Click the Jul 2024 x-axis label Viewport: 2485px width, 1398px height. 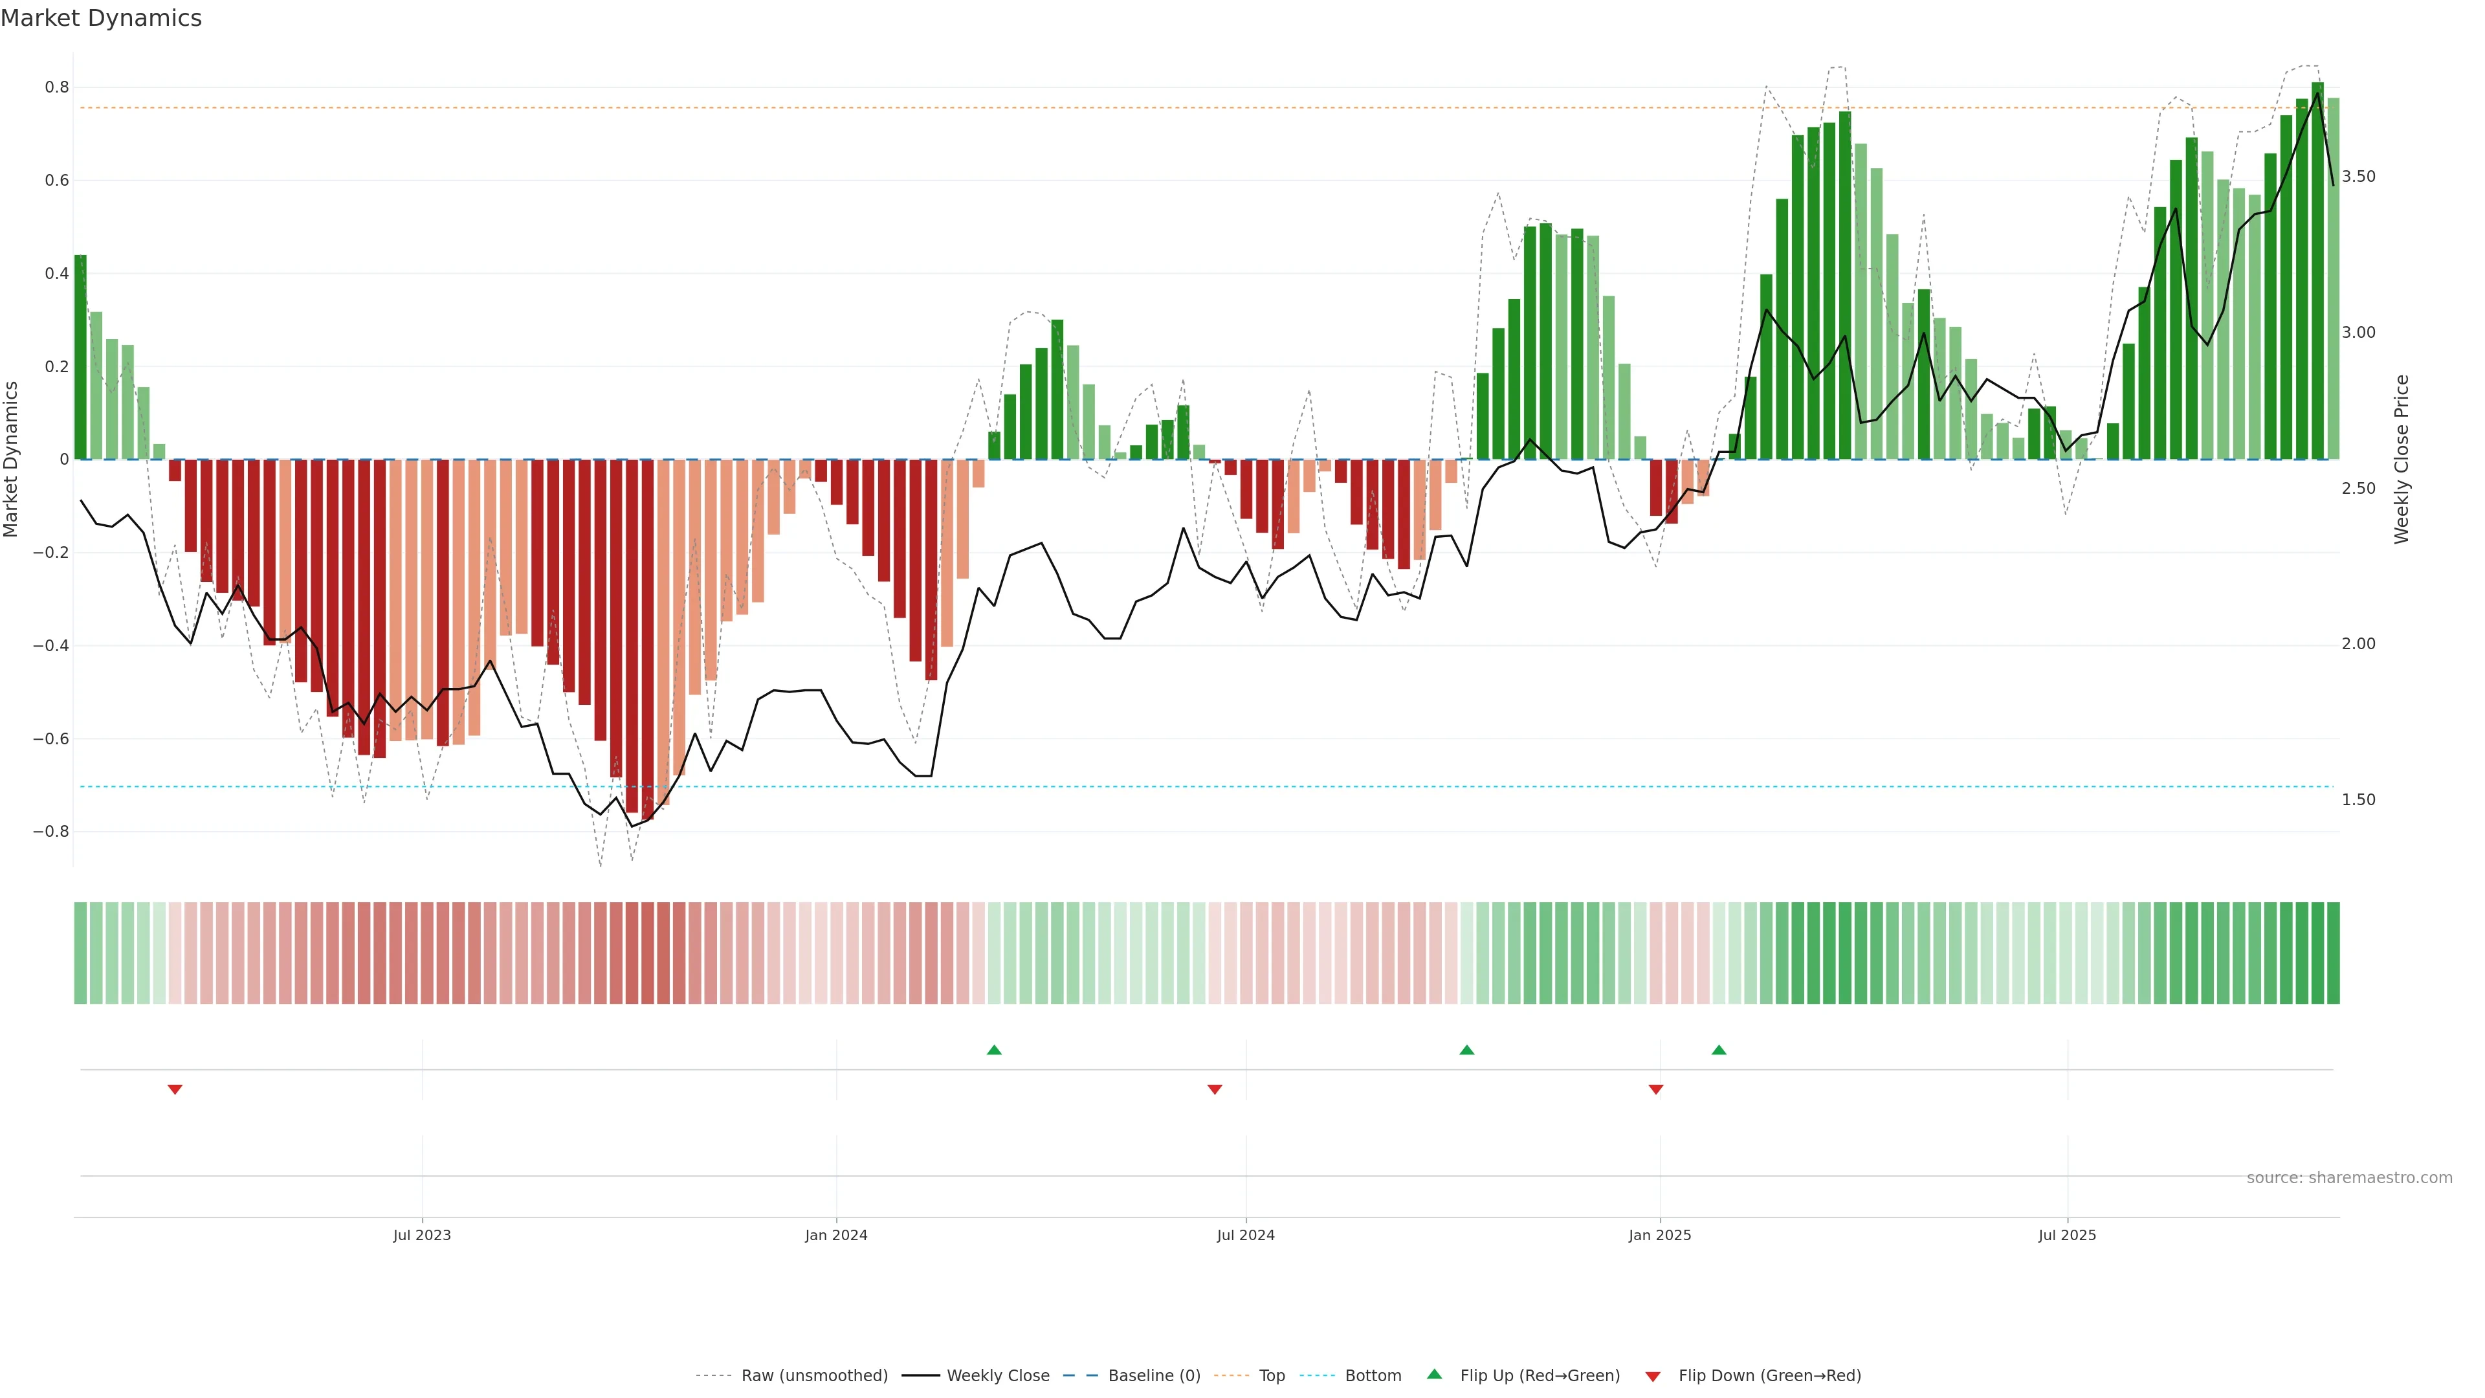click(x=1245, y=1235)
